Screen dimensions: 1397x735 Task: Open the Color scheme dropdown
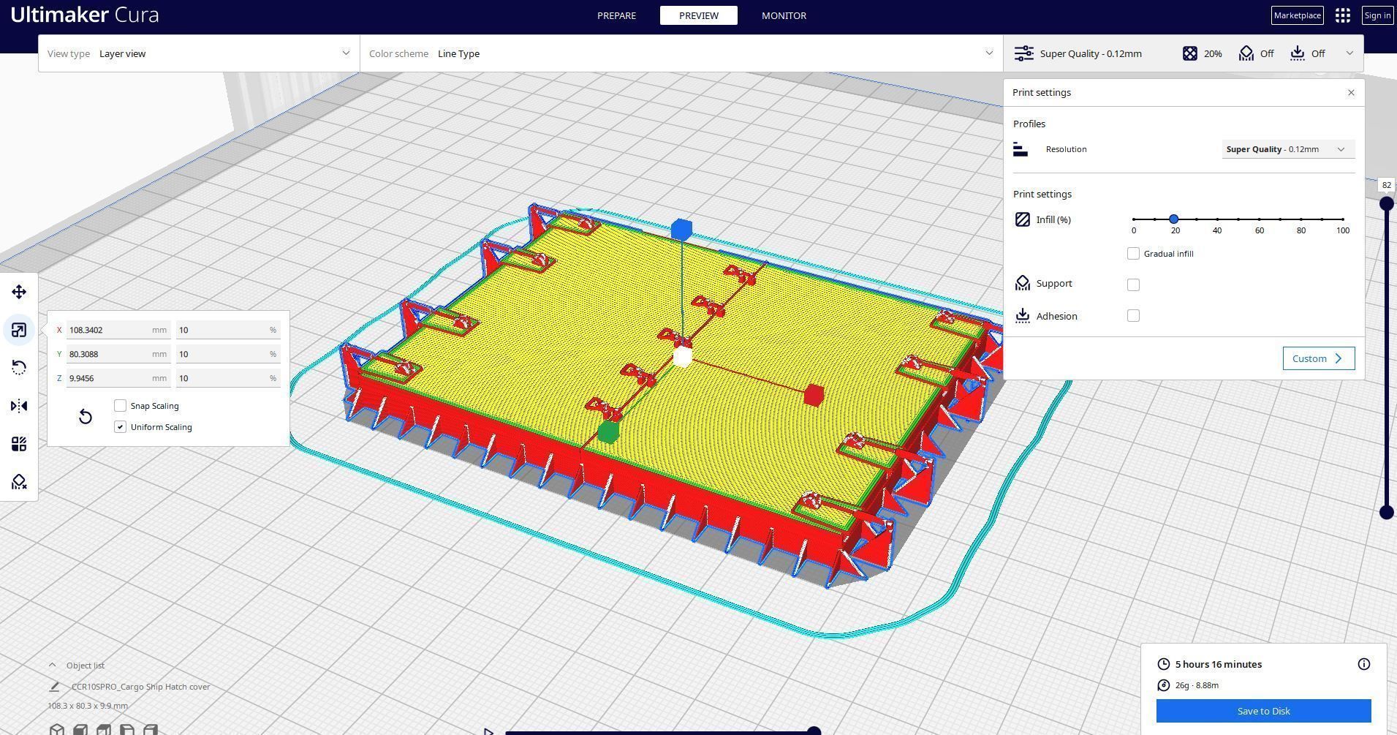click(x=681, y=53)
